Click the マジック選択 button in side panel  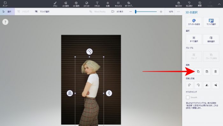211,22
